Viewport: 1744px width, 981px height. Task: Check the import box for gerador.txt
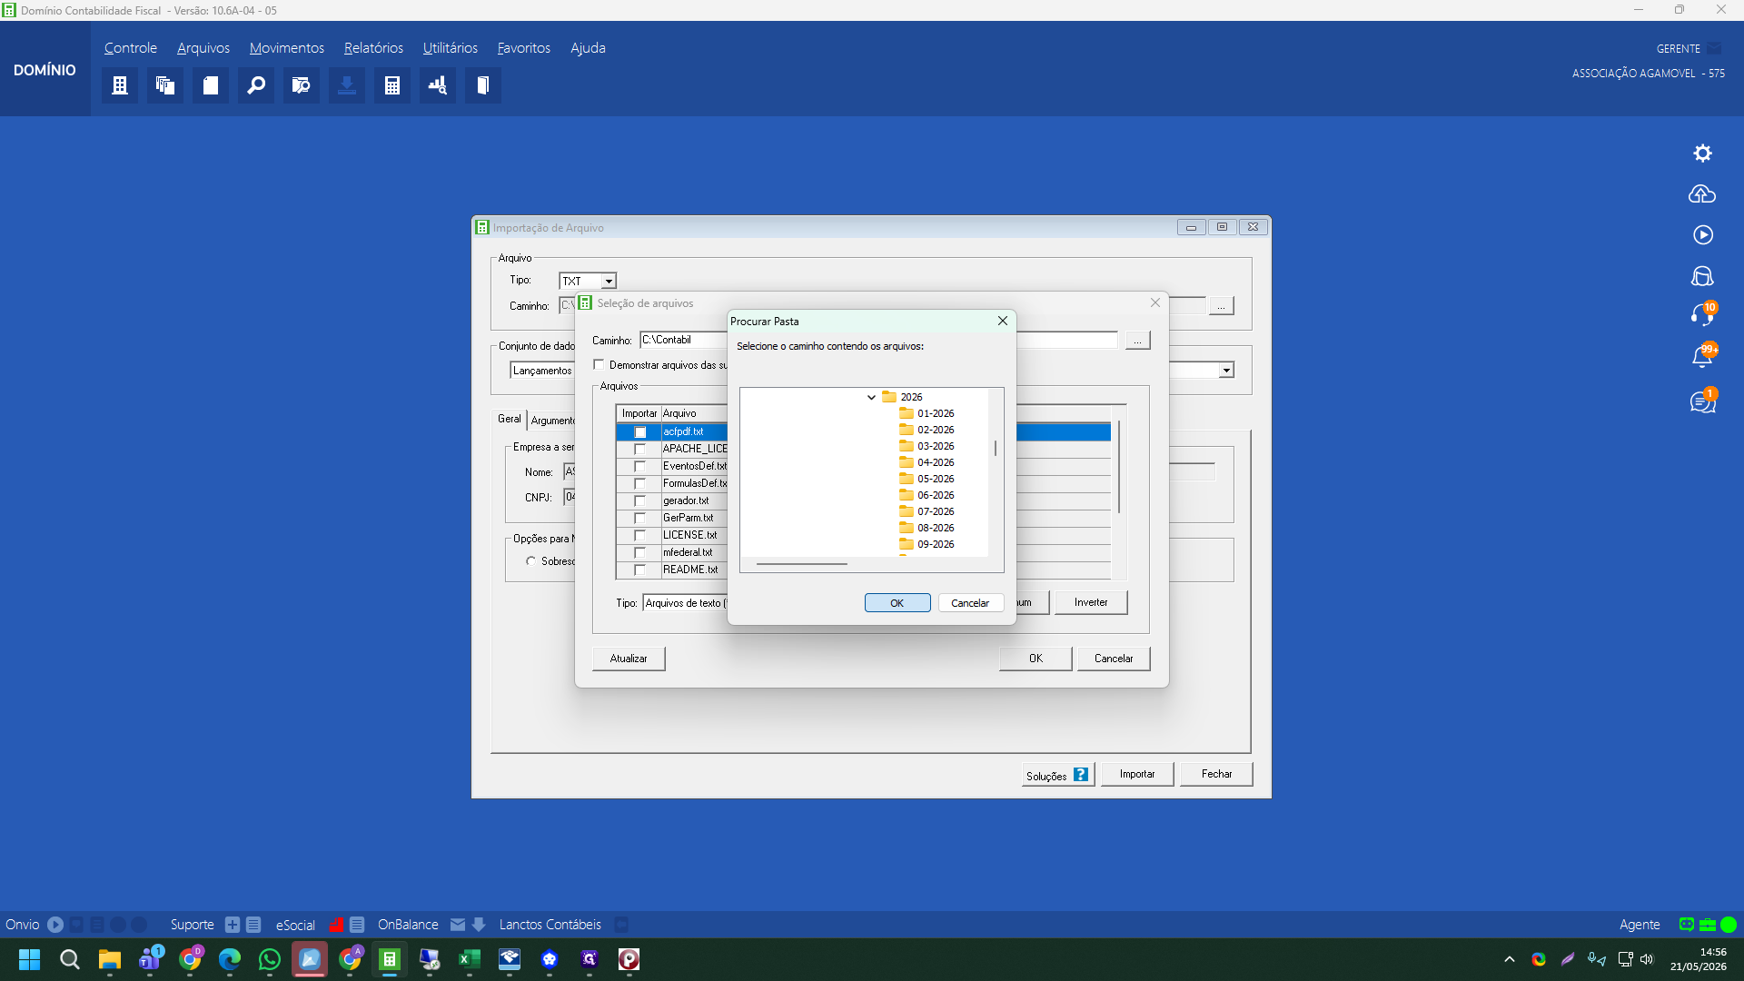(x=640, y=501)
